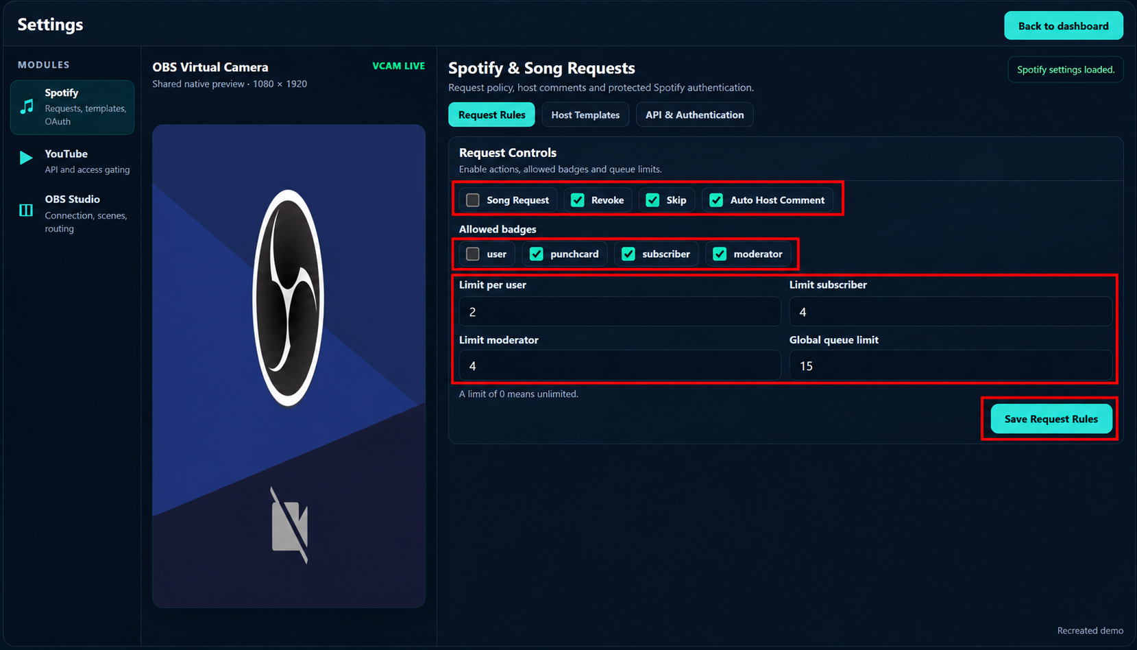1137x650 pixels.
Task: Click the OBS Studio columns icon
Action: [26, 210]
